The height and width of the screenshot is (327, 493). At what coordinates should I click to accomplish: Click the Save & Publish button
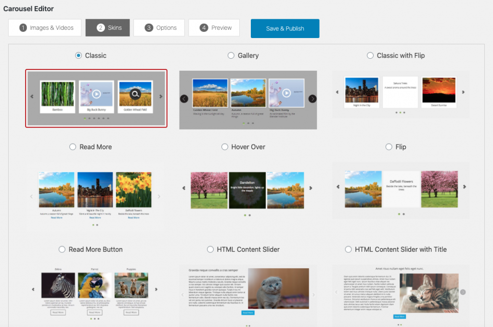pos(285,28)
